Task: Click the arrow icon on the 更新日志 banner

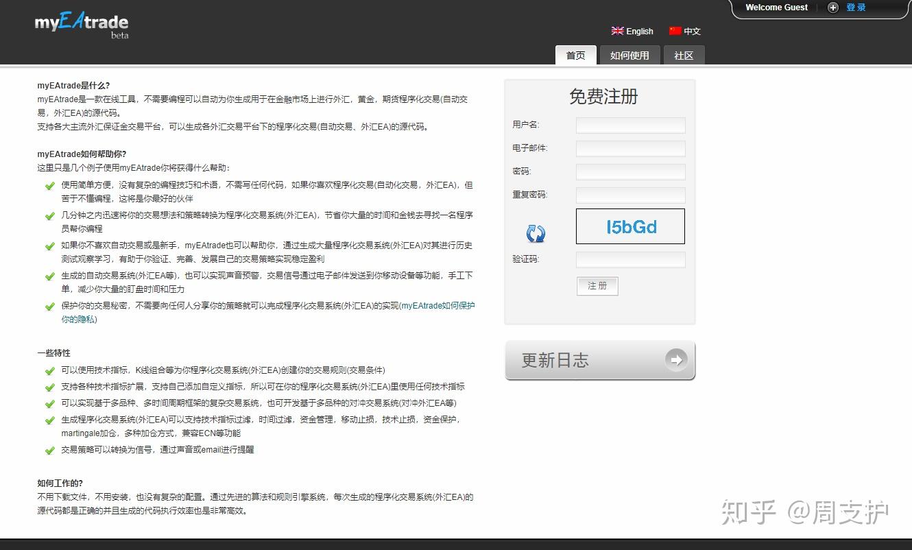Action: pyautogui.click(x=677, y=359)
